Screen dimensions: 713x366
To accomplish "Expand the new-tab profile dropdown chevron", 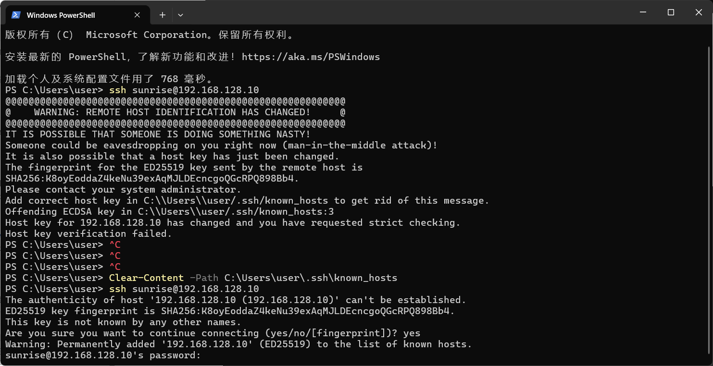I will click(180, 15).
